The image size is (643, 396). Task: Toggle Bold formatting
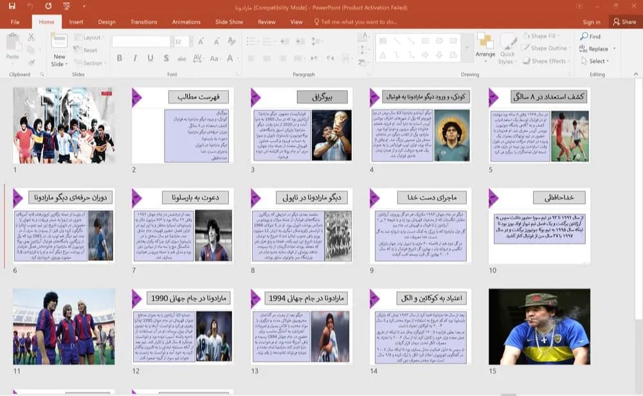point(120,59)
